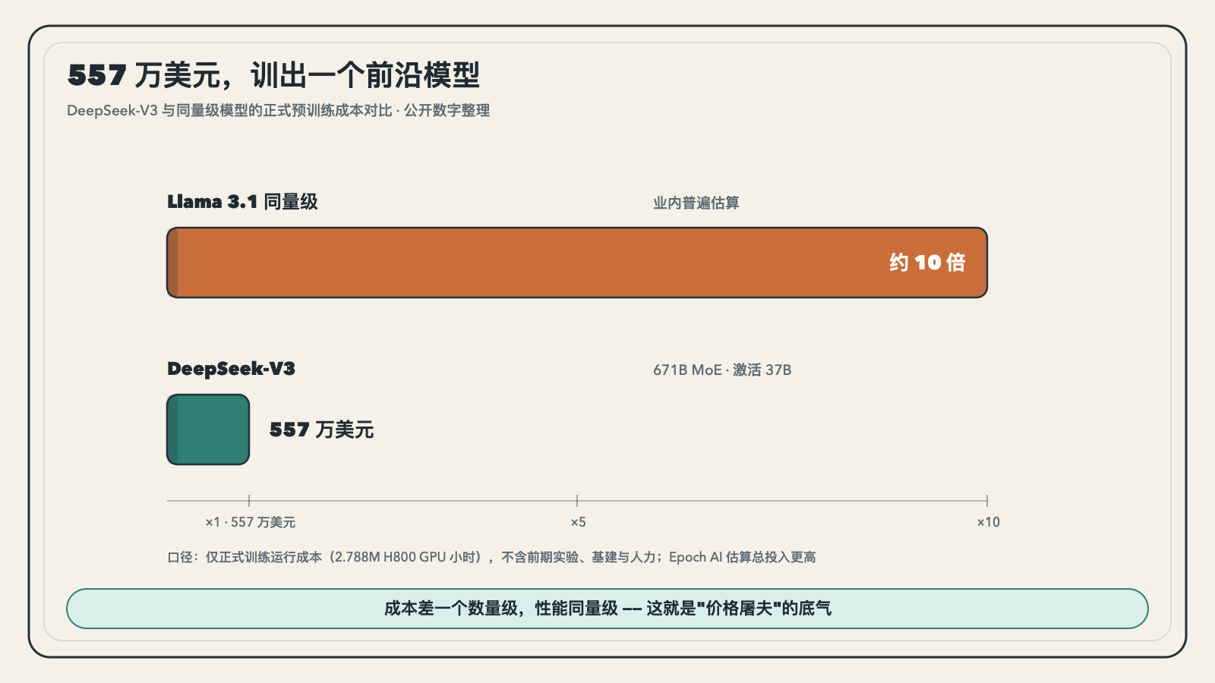Select the subtitle starting with DeepSeek-V3 与同量级

pyautogui.click(x=278, y=111)
